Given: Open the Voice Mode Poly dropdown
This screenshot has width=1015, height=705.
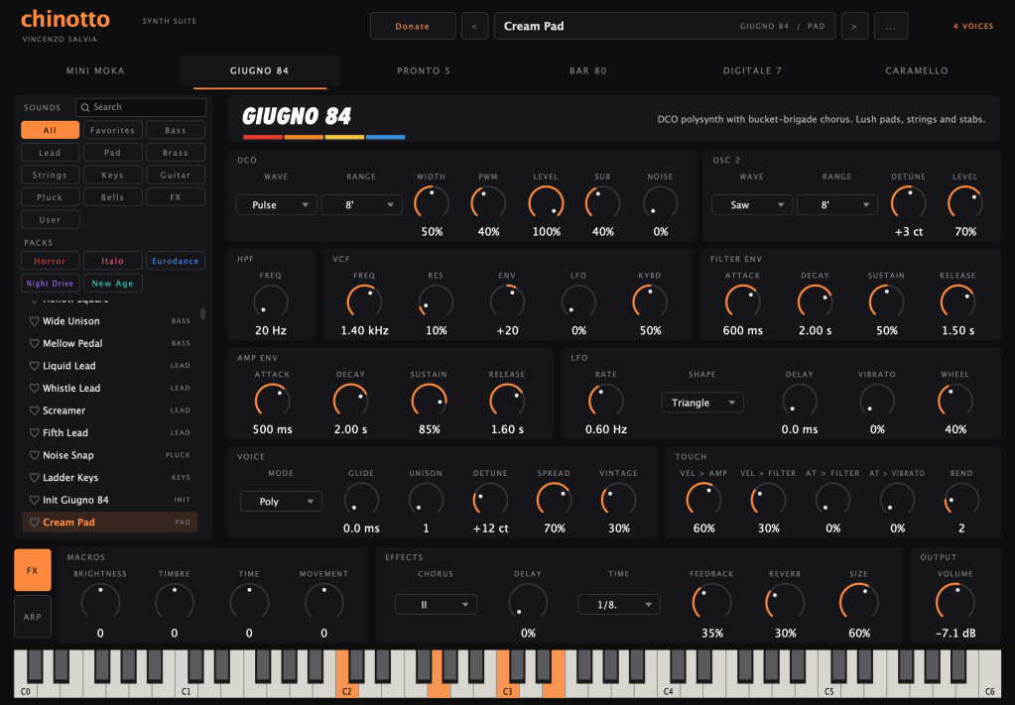Looking at the screenshot, I should (281, 502).
